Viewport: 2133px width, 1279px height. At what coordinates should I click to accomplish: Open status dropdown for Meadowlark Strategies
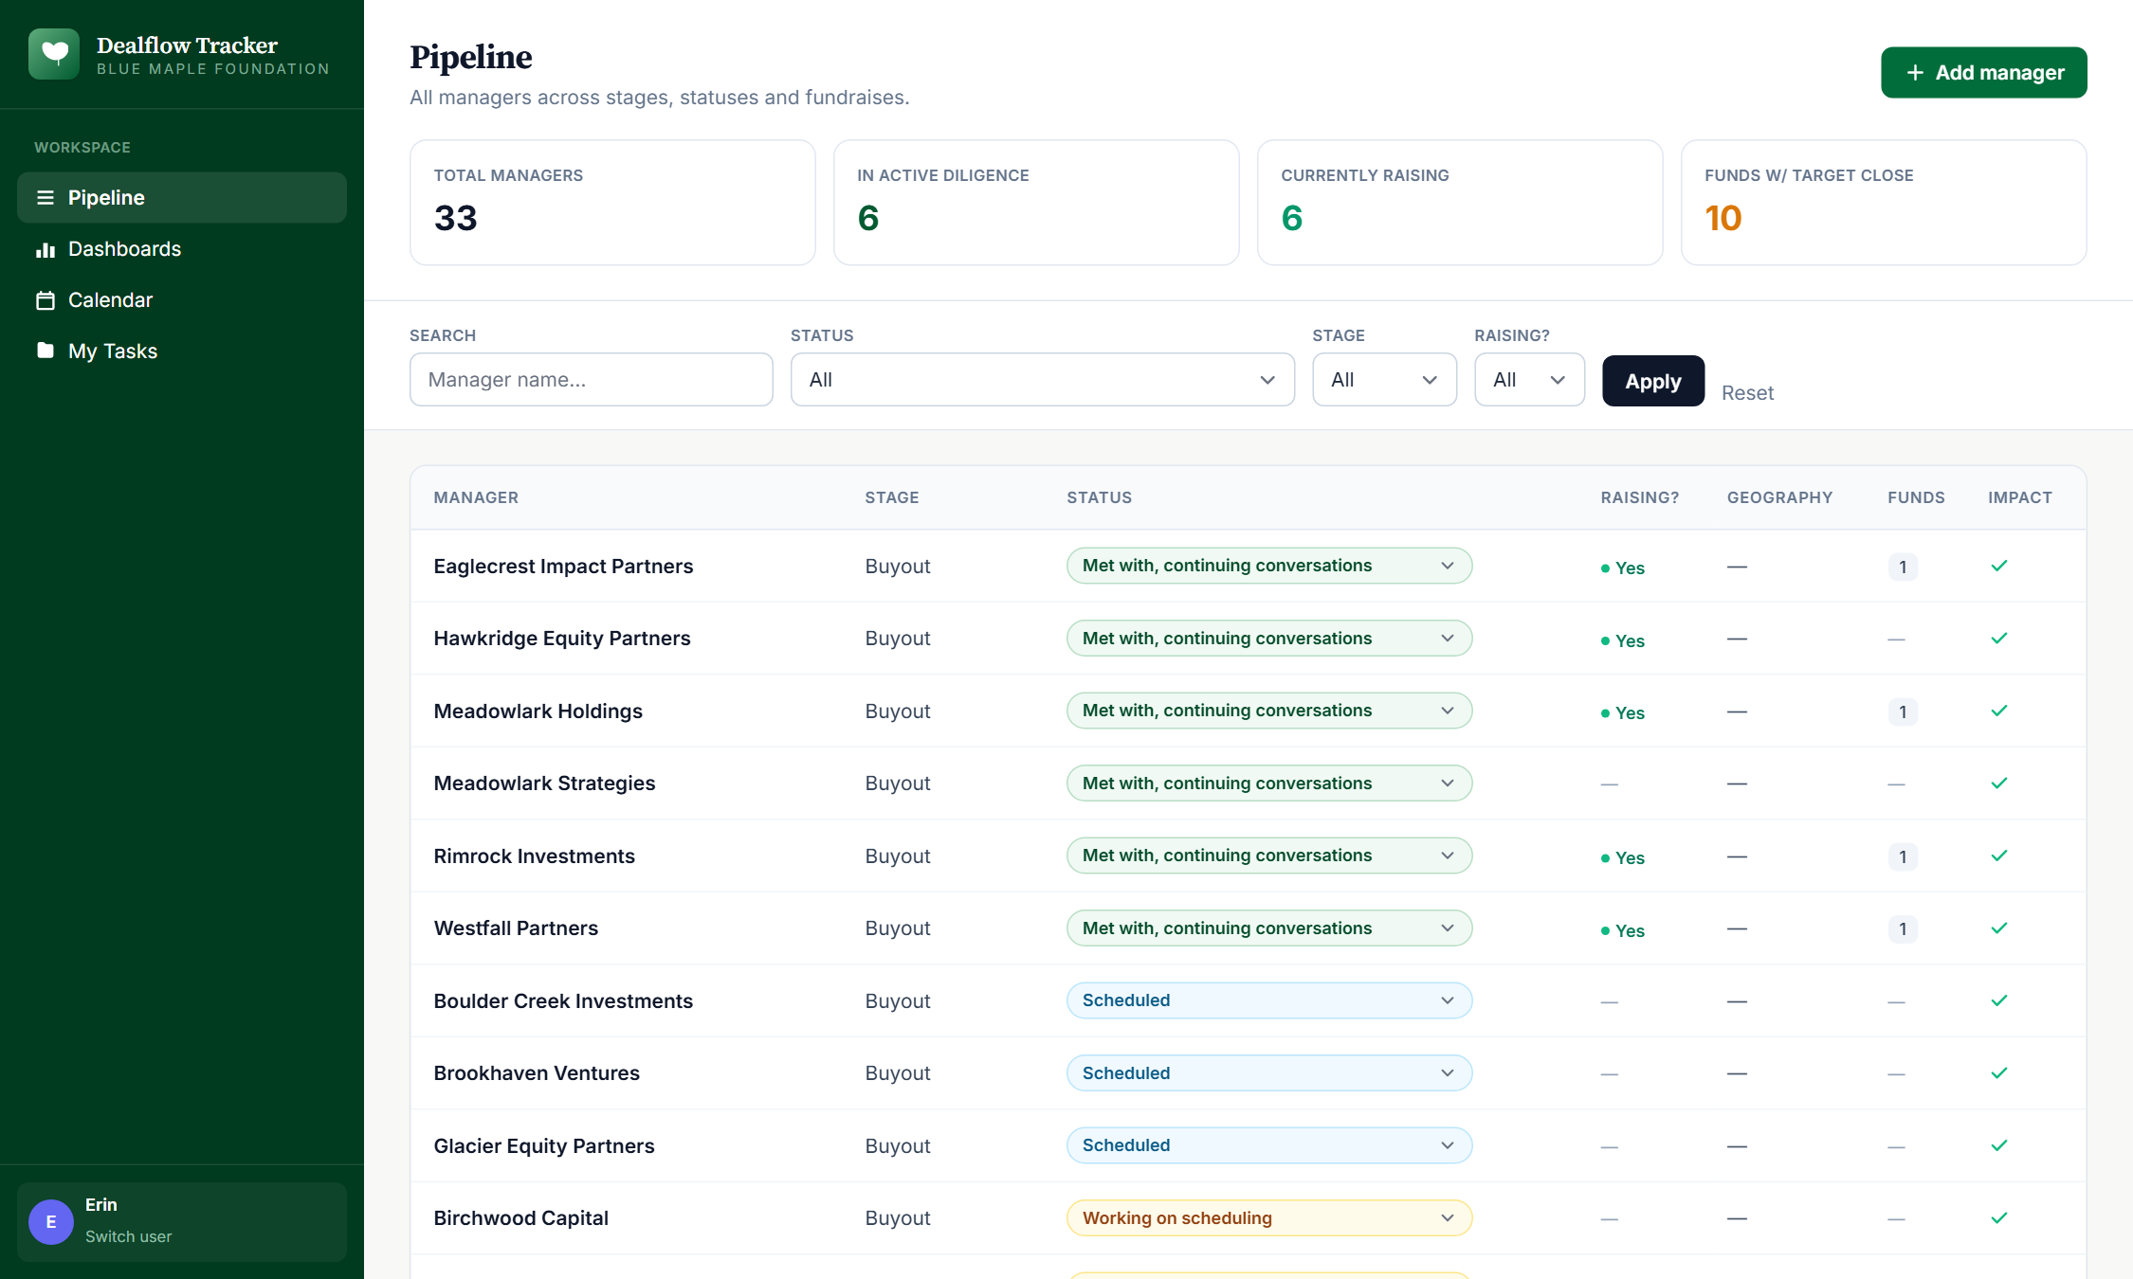pos(1268,784)
